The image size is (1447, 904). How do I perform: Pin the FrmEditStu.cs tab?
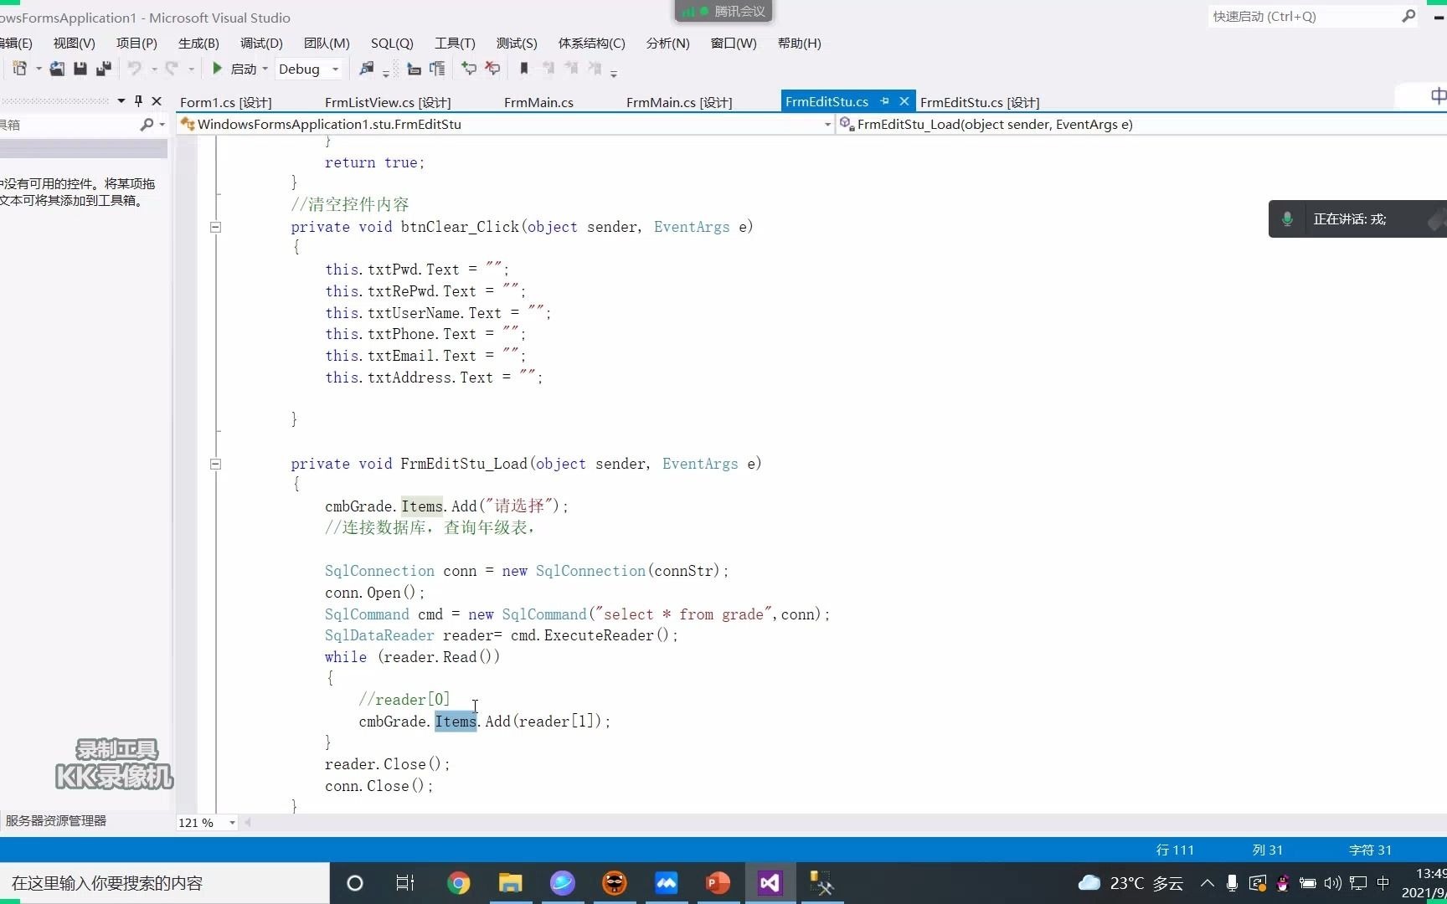coord(884,100)
